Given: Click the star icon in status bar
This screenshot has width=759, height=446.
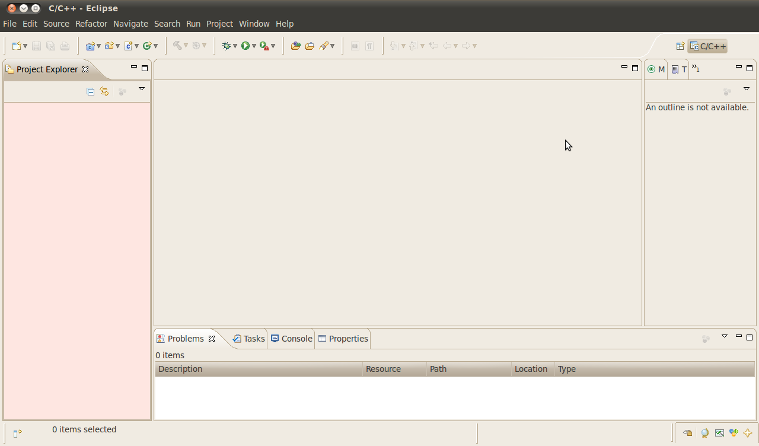Looking at the screenshot, I should (x=748, y=433).
